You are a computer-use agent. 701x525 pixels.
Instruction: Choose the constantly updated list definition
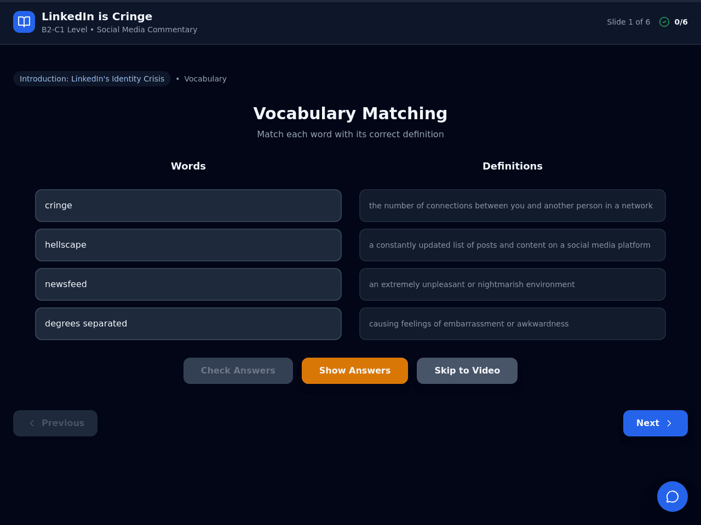[513, 245]
